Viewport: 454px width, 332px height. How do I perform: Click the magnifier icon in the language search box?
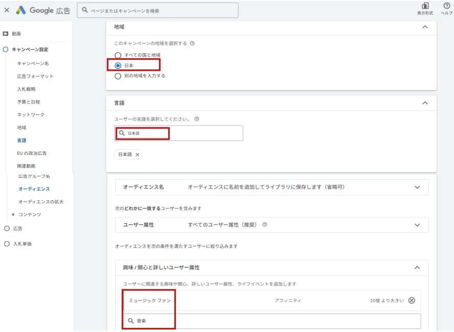[122, 133]
